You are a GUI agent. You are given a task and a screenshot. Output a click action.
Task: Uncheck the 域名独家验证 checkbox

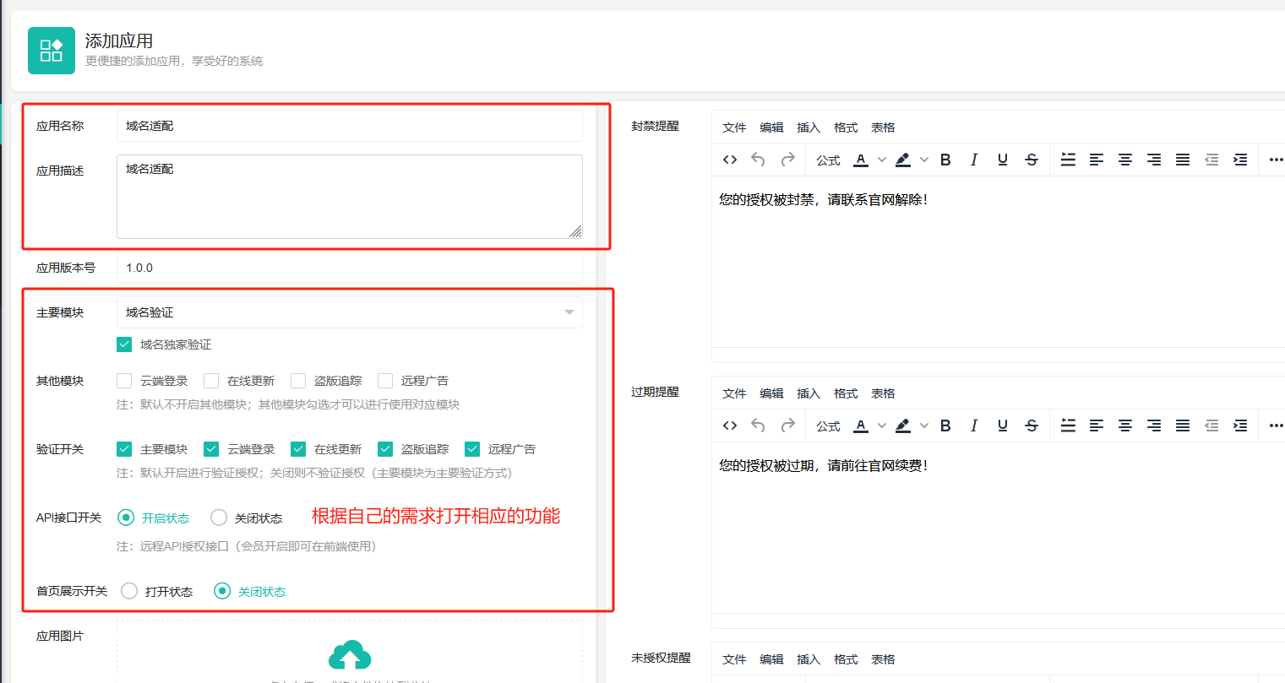124,344
